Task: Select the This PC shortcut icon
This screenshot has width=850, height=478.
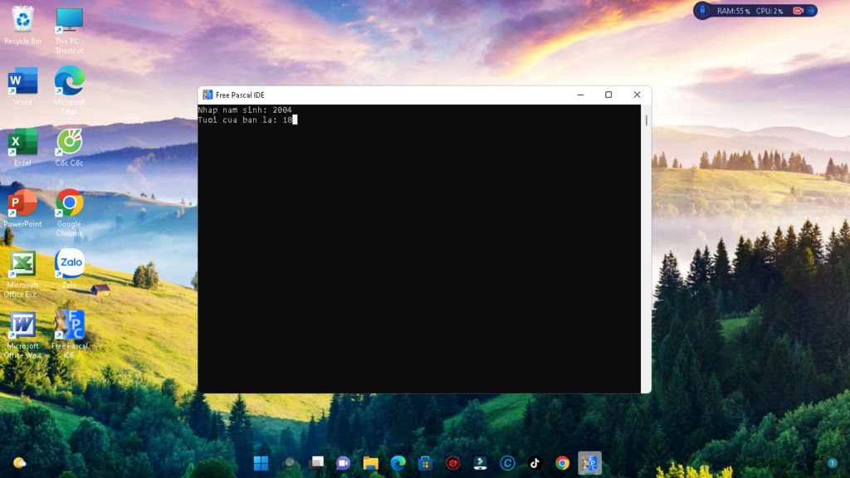Action: point(69,30)
